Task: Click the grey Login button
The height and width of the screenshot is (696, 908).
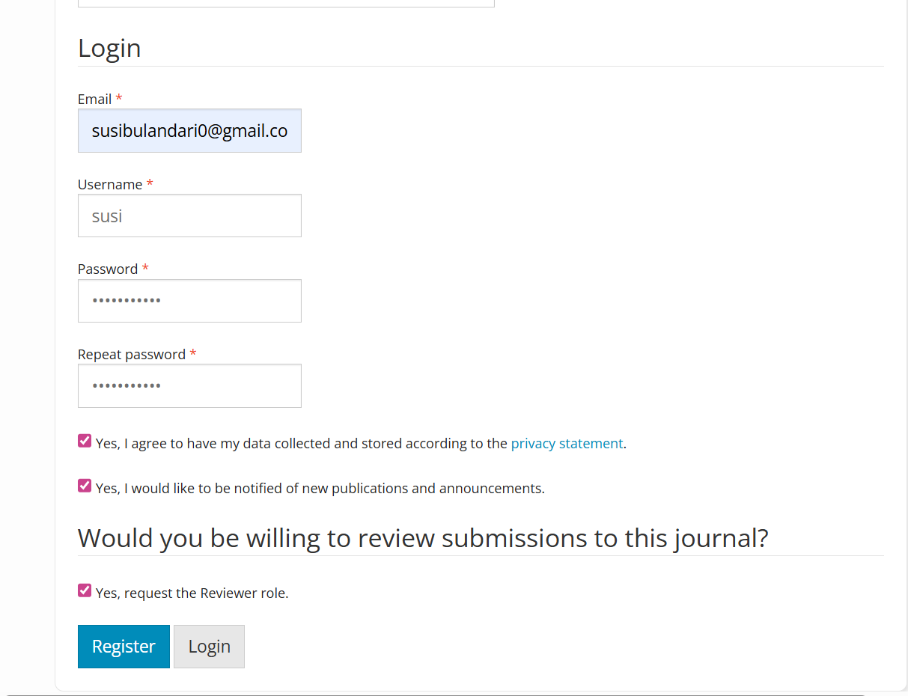Action: click(209, 647)
